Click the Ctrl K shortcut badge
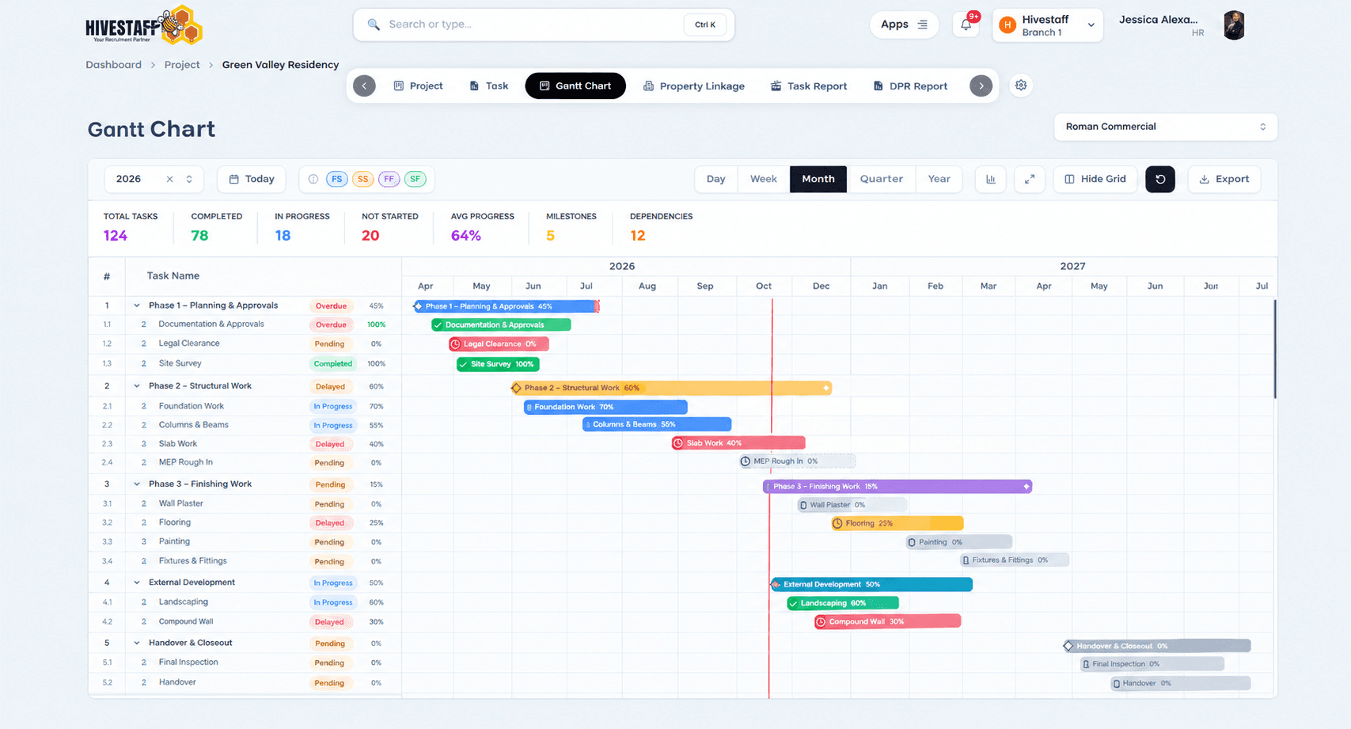Viewport: 1351px width, 729px height. coord(704,25)
